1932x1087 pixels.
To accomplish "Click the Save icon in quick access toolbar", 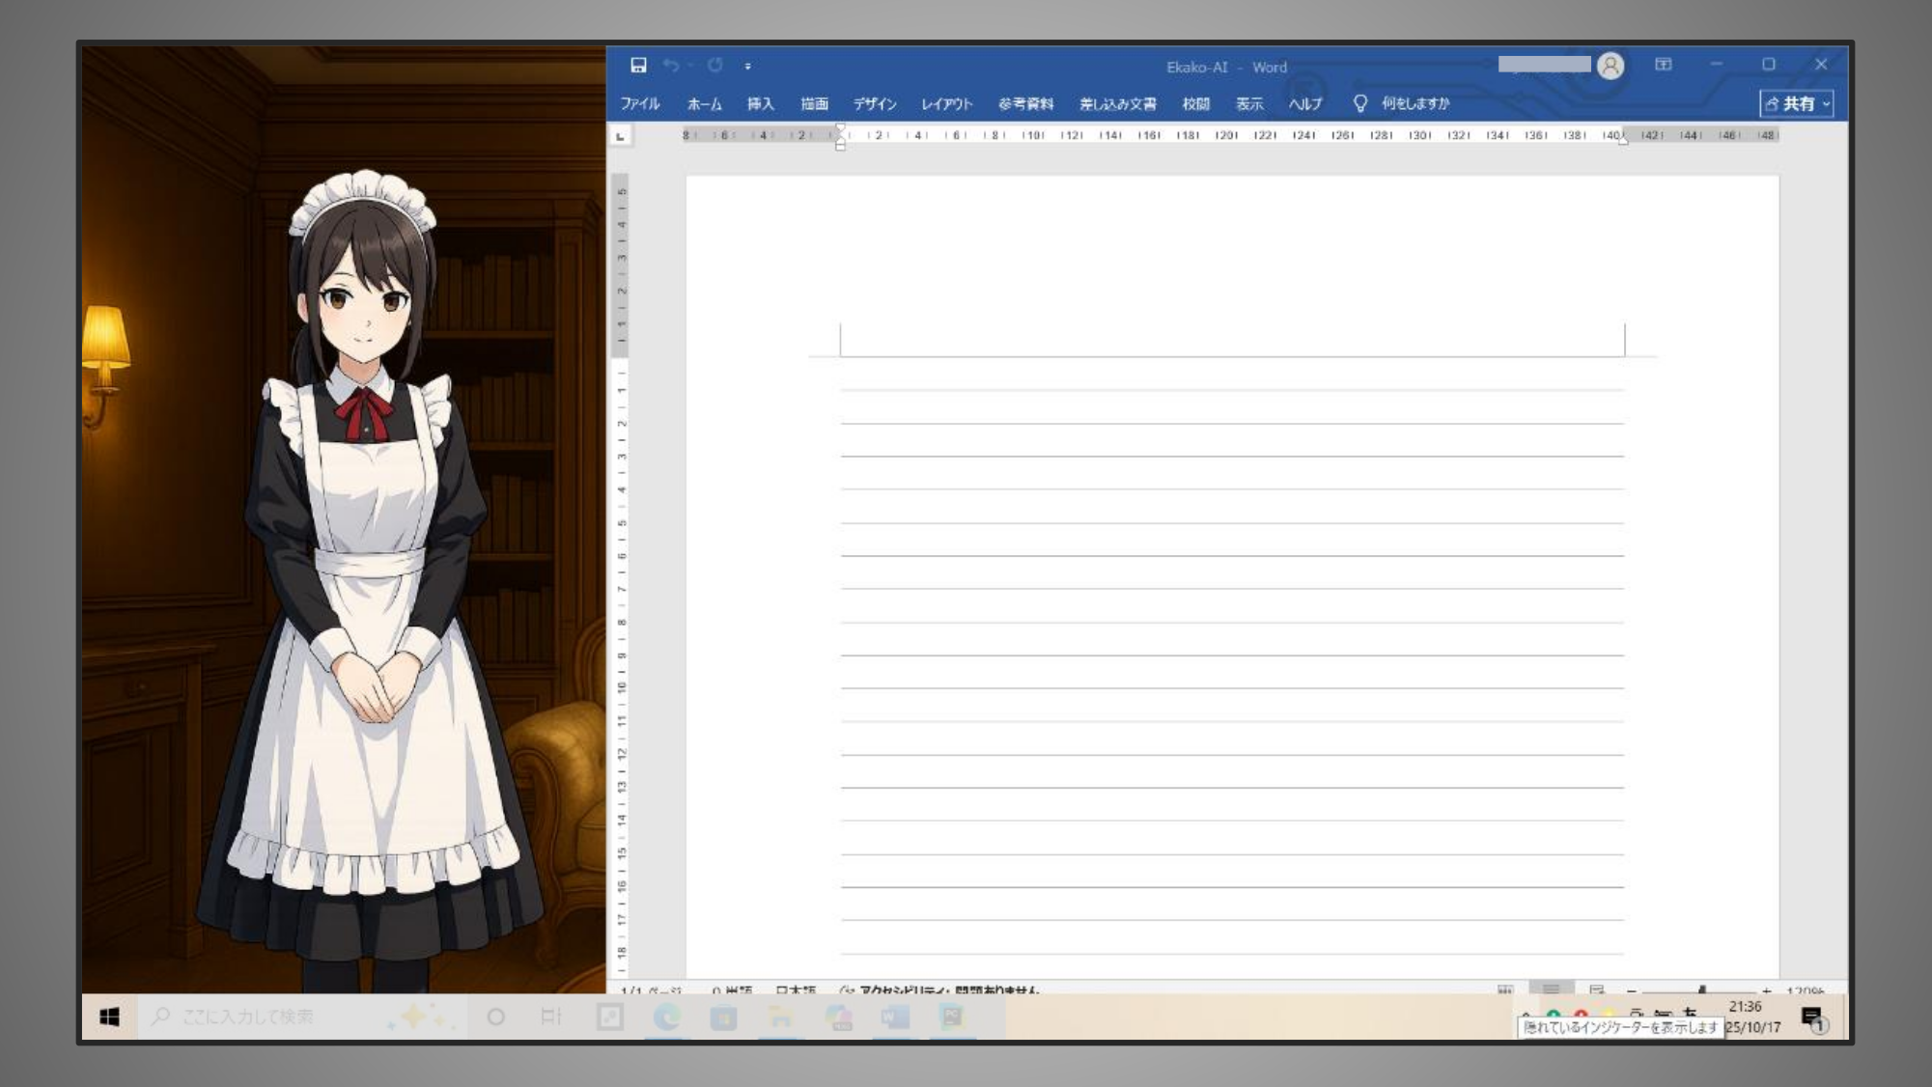I will pyautogui.click(x=638, y=65).
